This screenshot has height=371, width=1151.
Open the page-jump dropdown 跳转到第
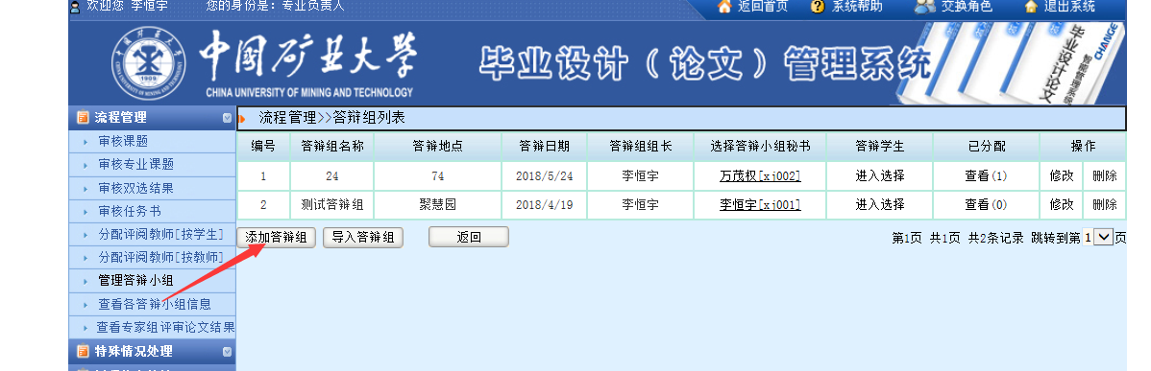[x=1103, y=237]
